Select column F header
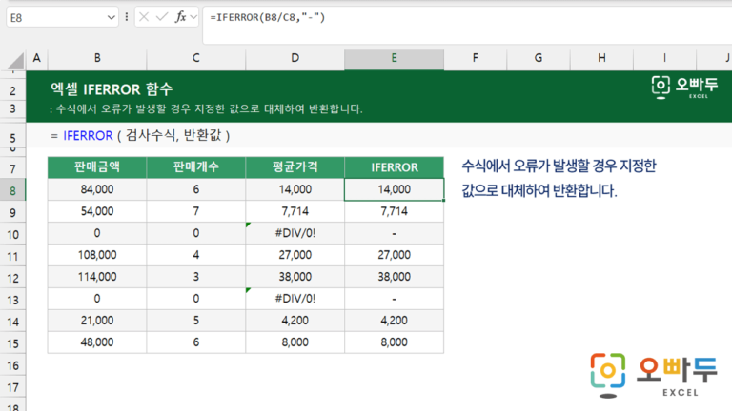This screenshot has height=411, width=732. tap(476, 58)
